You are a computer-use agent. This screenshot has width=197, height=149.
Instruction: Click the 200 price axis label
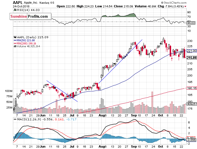click(x=190, y=75)
